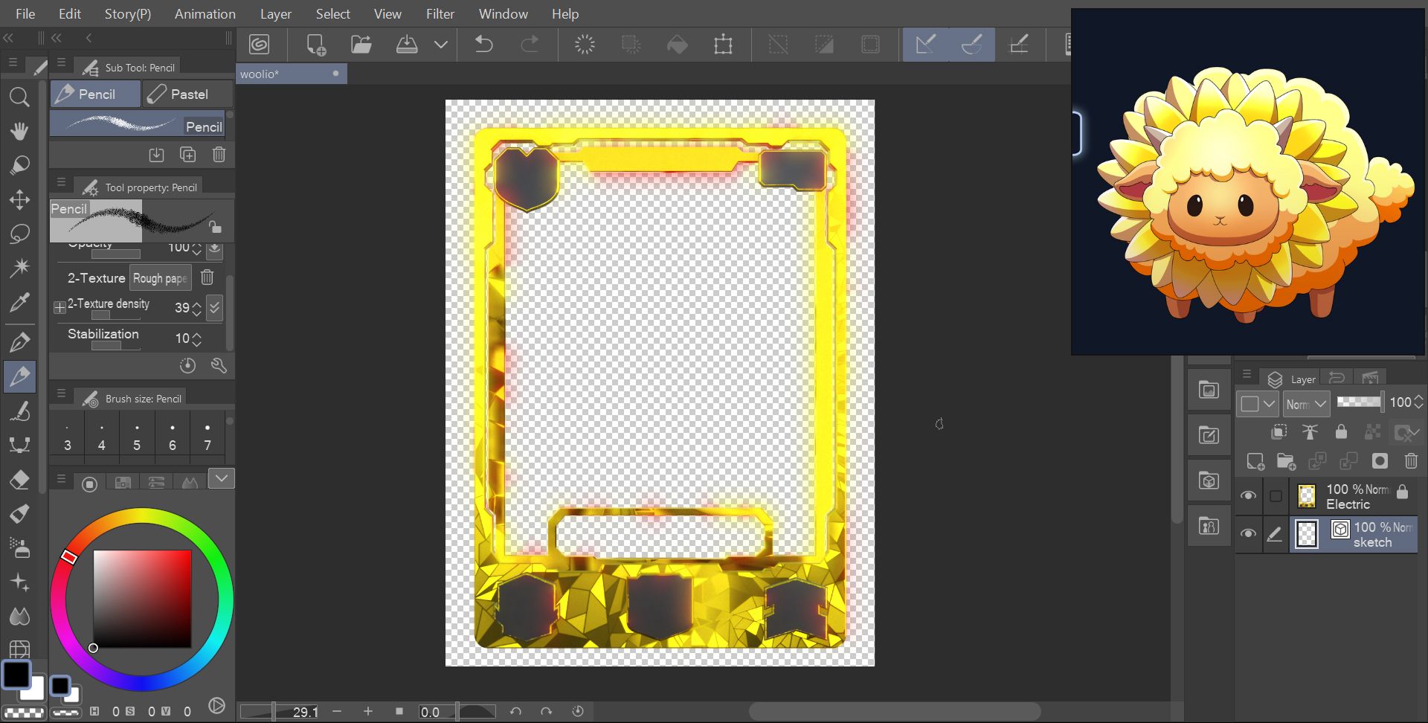Toggle Set as reference layer
This screenshot has height=723, width=1428.
point(1310,431)
